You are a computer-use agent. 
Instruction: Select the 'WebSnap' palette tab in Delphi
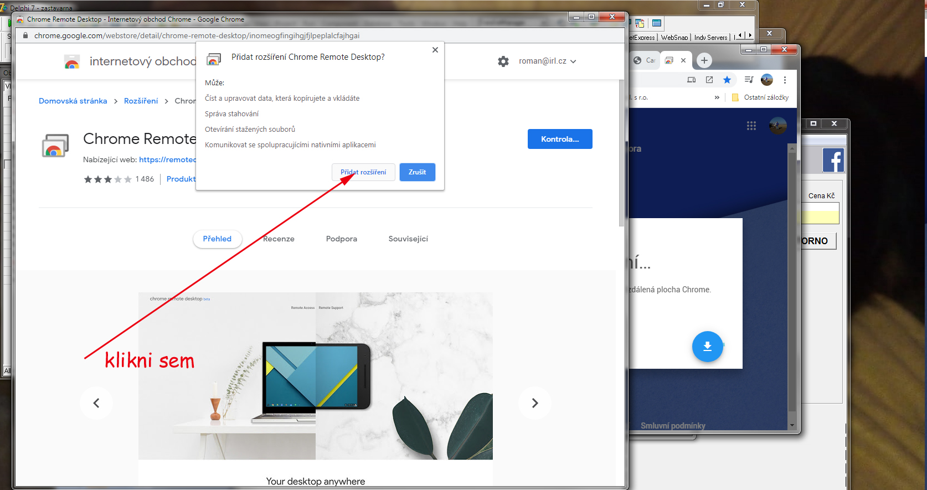pos(674,37)
